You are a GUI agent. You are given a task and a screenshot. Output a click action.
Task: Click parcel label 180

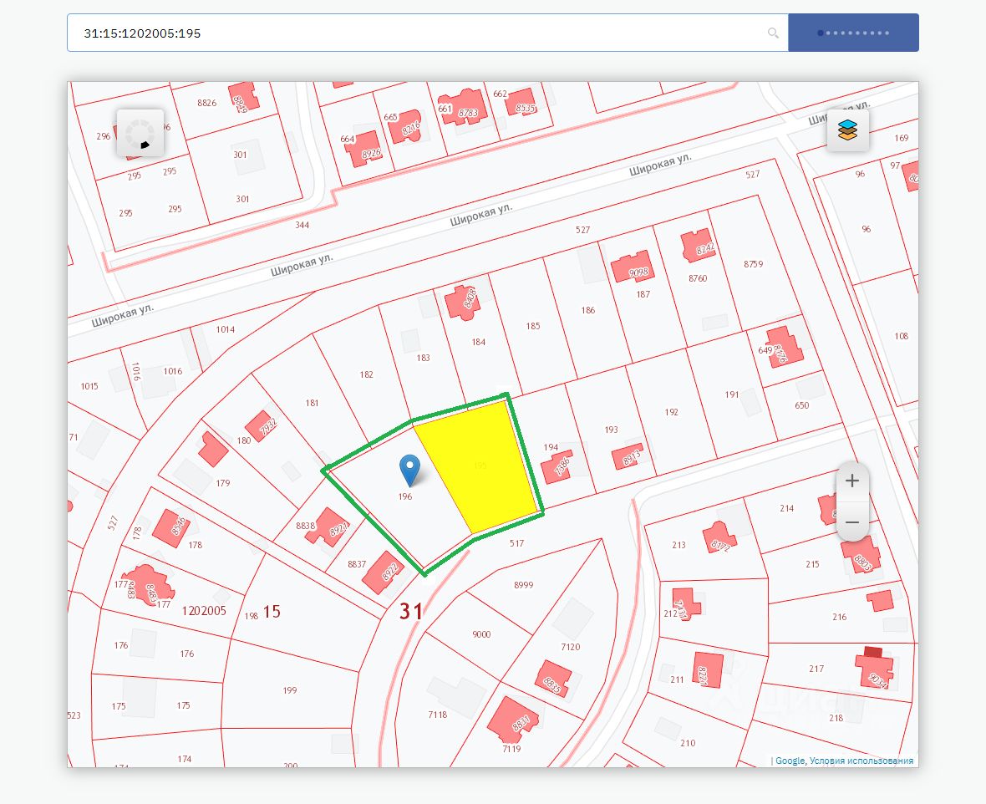pyautogui.click(x=244, y=440)
